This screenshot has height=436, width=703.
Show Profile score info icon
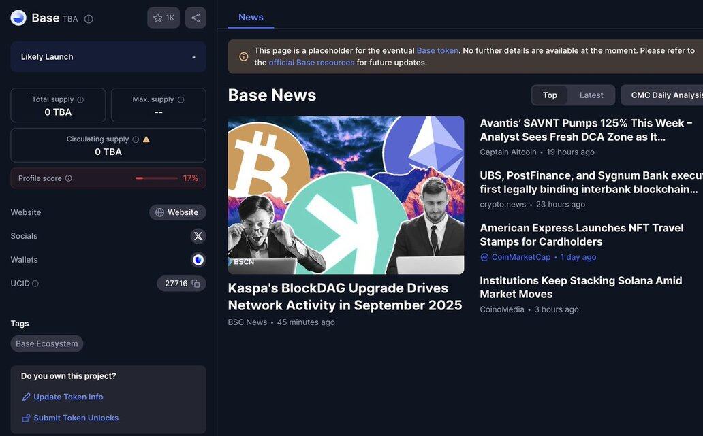pos(69,178)
